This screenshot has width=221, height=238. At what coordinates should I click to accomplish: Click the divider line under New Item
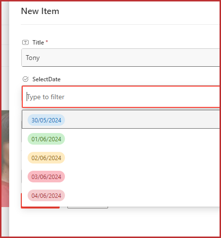(x=120, y=25)
